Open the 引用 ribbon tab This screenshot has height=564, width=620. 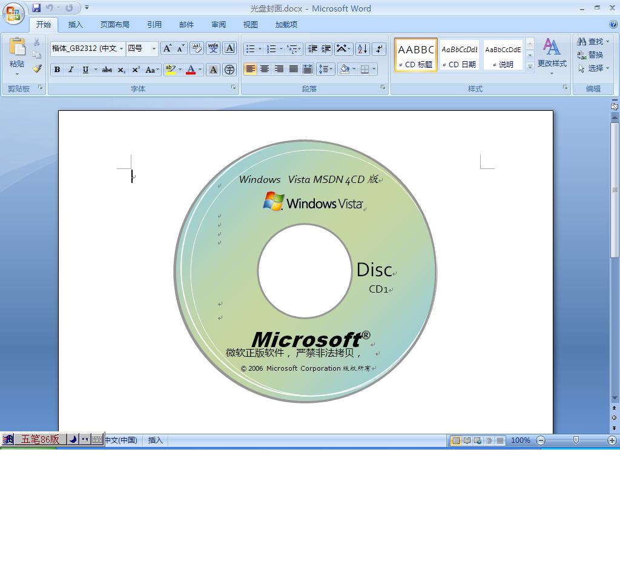(x=154, y=24)
